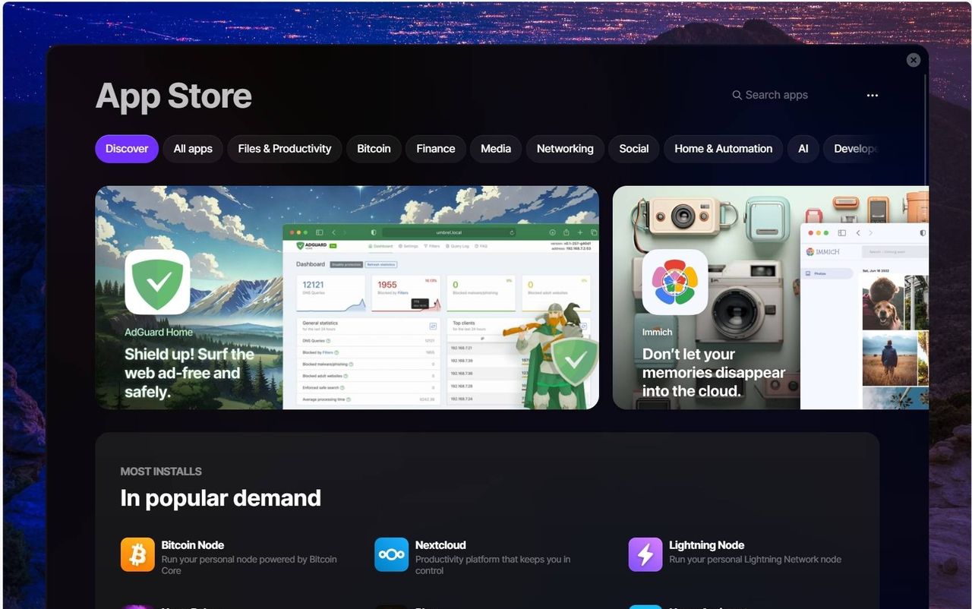The height and width of the screenshot is (609, 972).
Task: Select the Finance category tab
Action: (436, 149)
